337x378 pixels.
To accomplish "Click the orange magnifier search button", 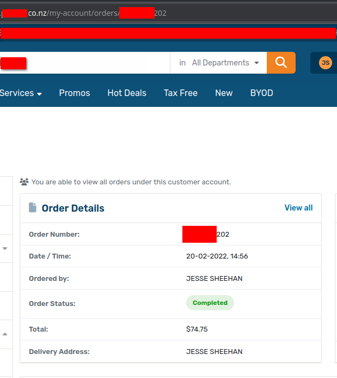I will (x=281, y=63).
